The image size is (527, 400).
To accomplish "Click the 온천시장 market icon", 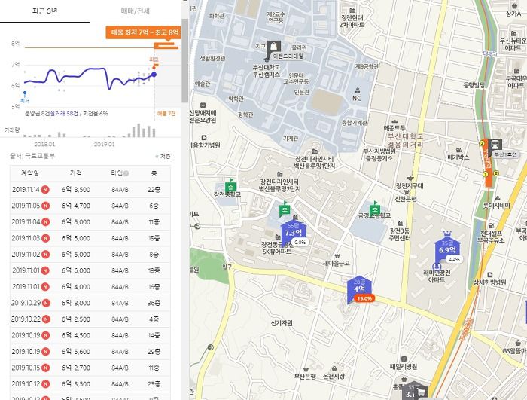I will pyautogui.click(x=334, y=368).
